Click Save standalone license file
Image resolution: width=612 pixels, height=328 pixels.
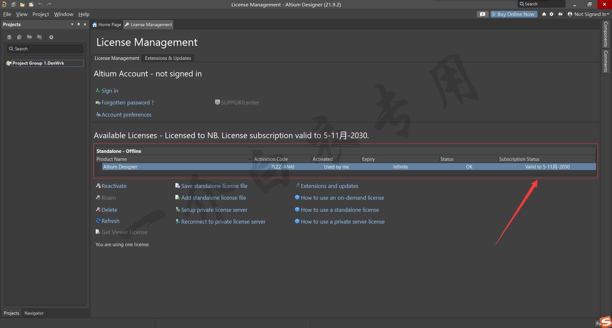[214, 186]
